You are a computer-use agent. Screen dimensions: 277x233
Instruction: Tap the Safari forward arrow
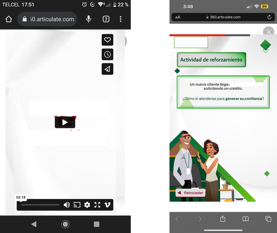200,219
